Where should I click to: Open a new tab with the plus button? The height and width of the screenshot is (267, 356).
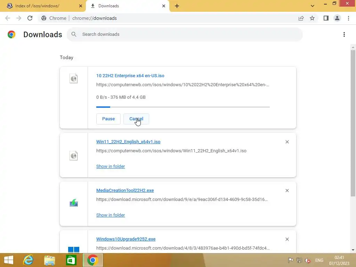(177, 6)
